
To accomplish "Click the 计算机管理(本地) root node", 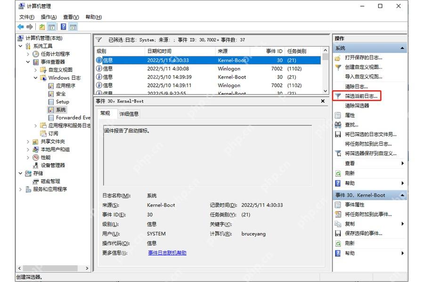I will [43, 38].
